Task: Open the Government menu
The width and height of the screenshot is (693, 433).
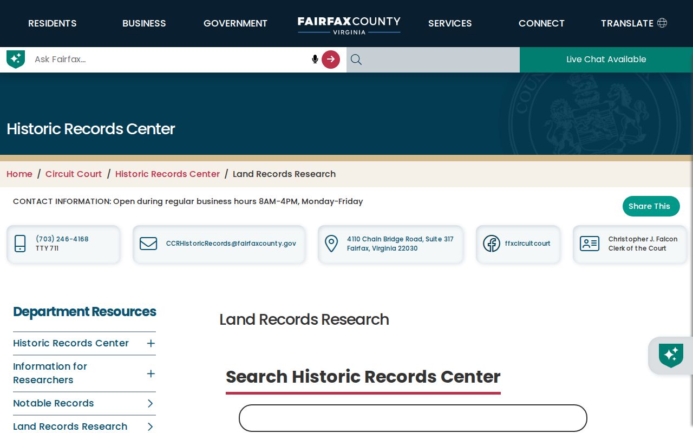Action: click(x=236, y=23)
